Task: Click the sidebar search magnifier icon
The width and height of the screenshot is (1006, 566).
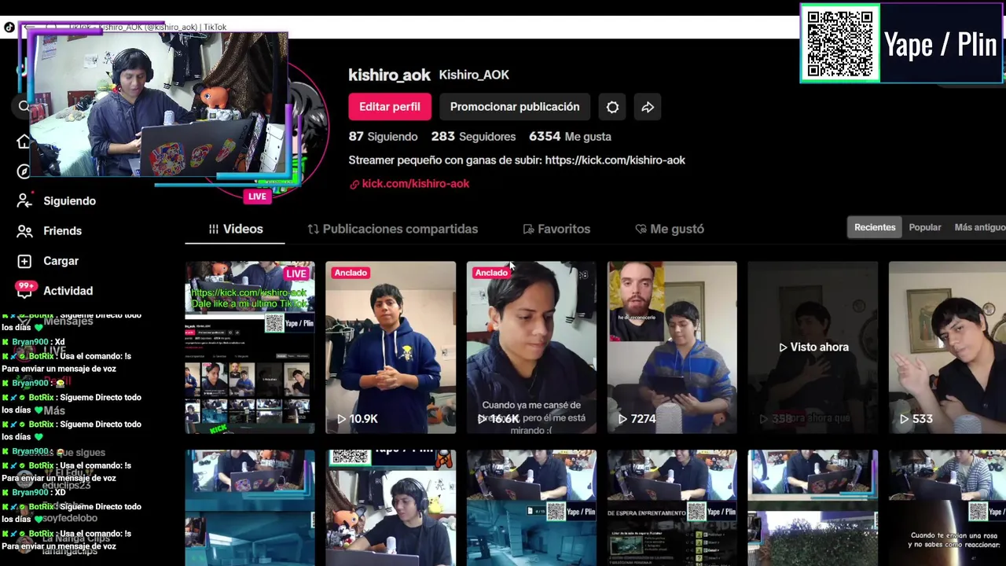Action: (x=24, y=106)
